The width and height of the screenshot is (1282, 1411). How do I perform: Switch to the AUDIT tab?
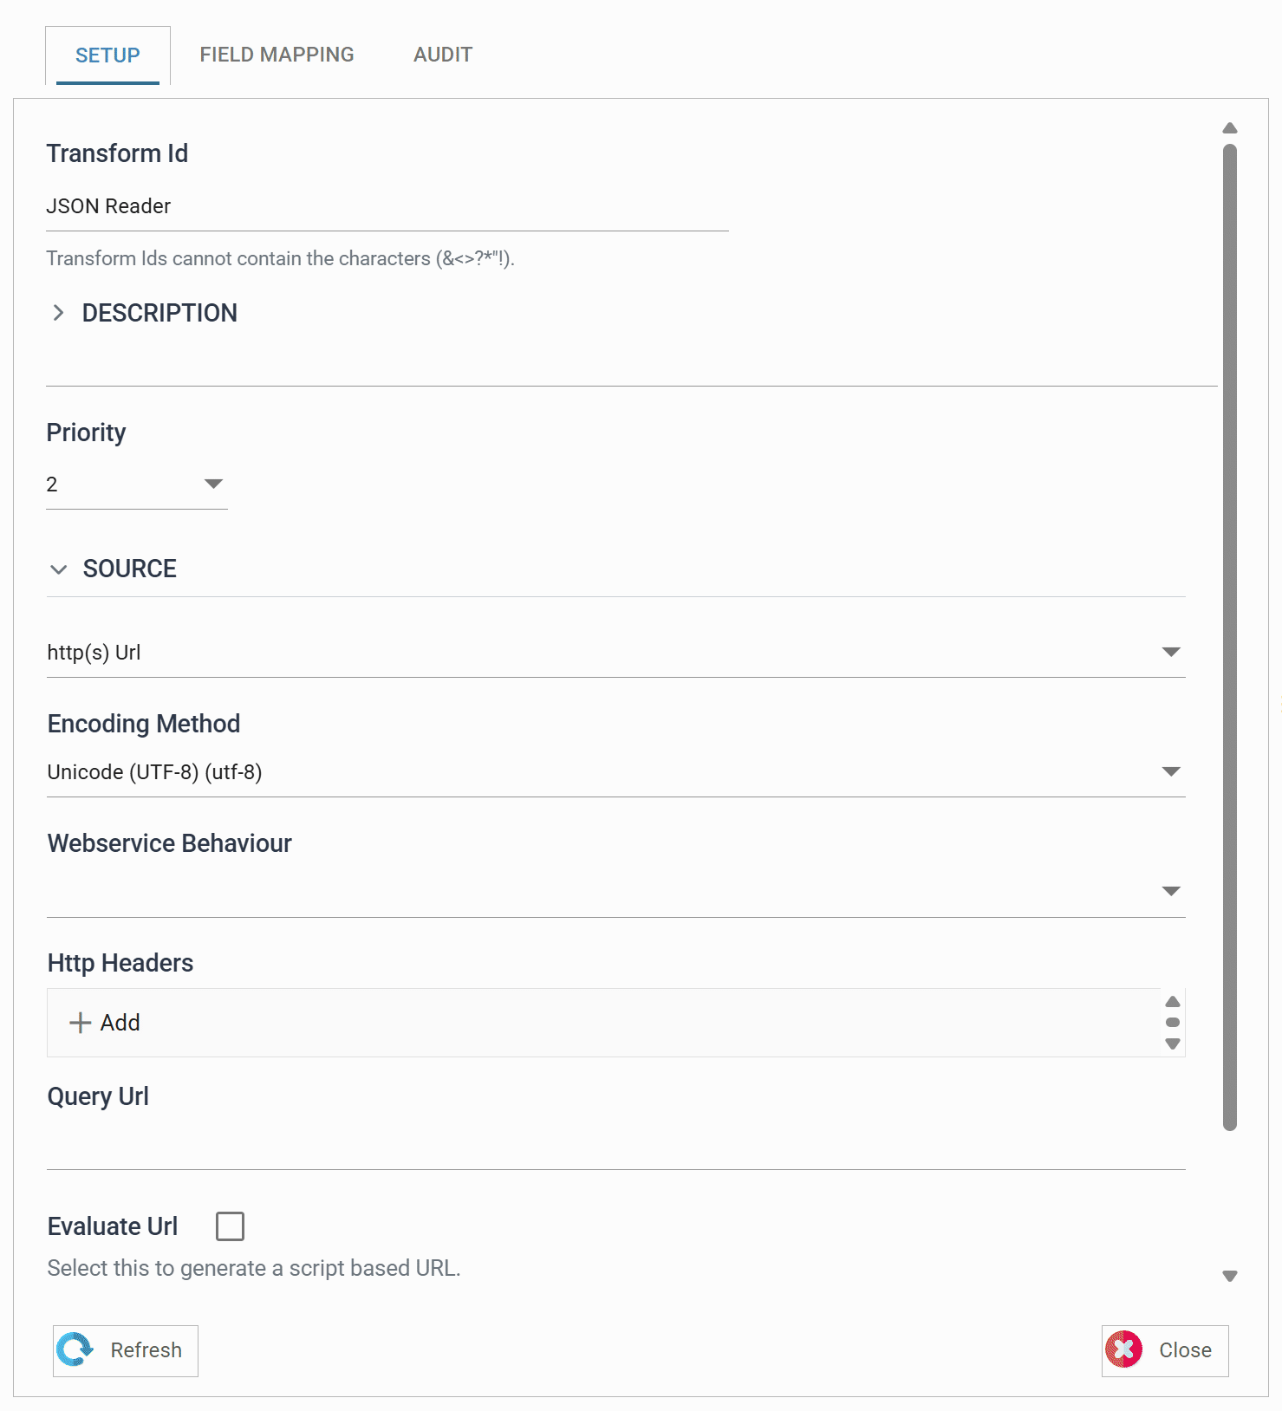click(x=443, y=55)
